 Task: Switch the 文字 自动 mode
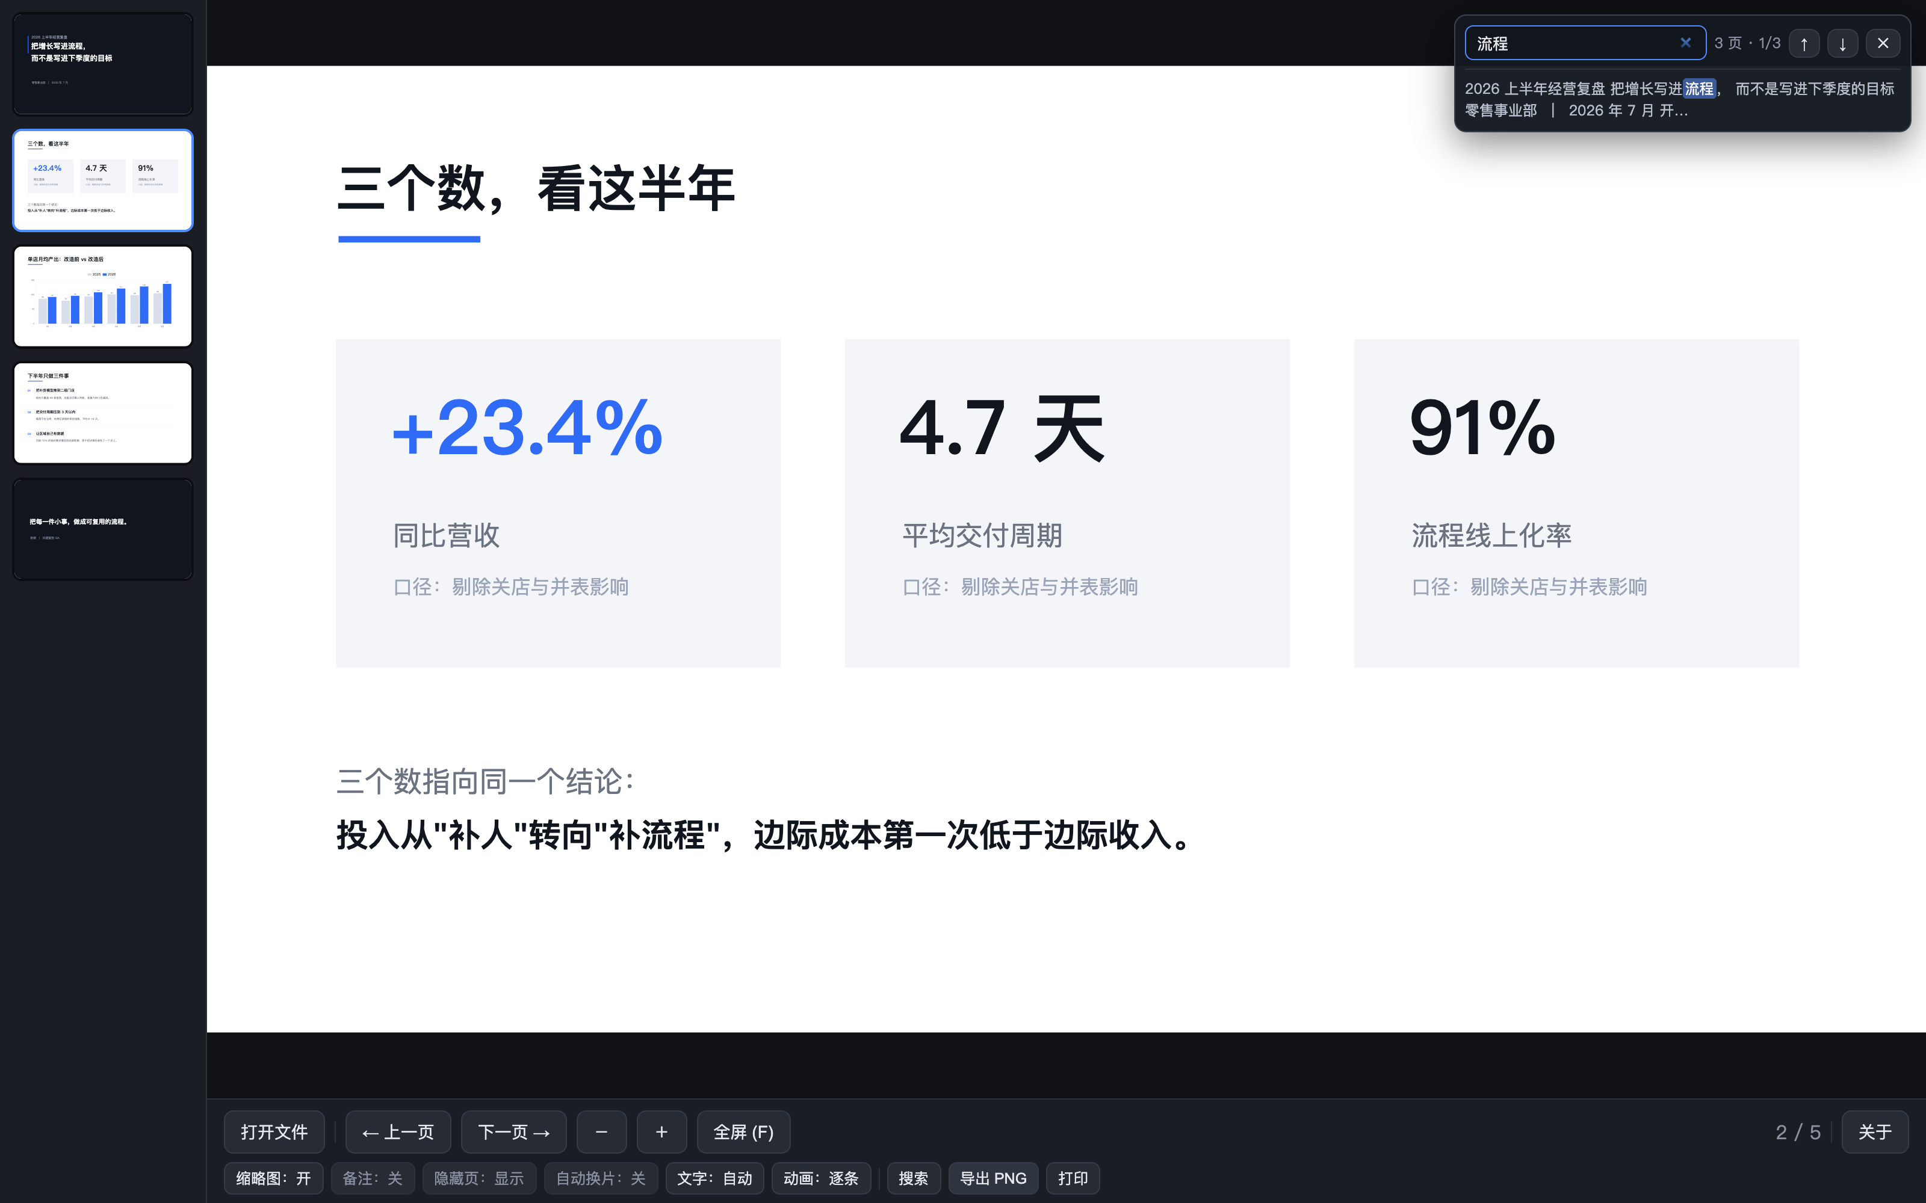point(714,1178)
